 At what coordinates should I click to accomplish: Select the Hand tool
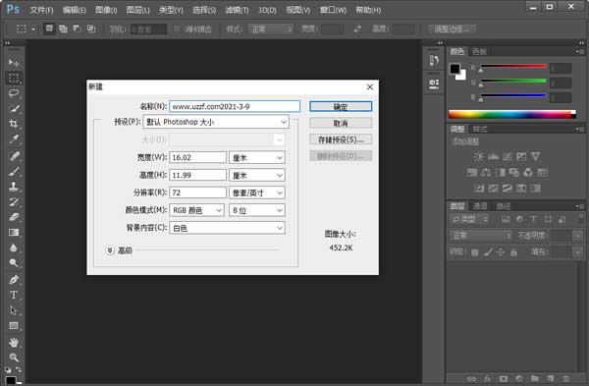pyautogui.click(x=14, y=342)
